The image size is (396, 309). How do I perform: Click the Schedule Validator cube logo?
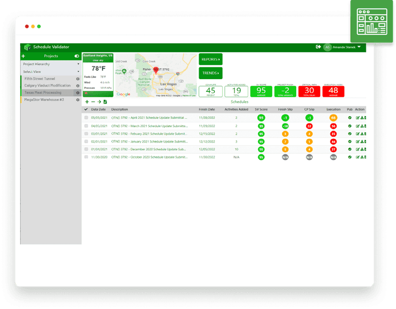pos(27,47)
